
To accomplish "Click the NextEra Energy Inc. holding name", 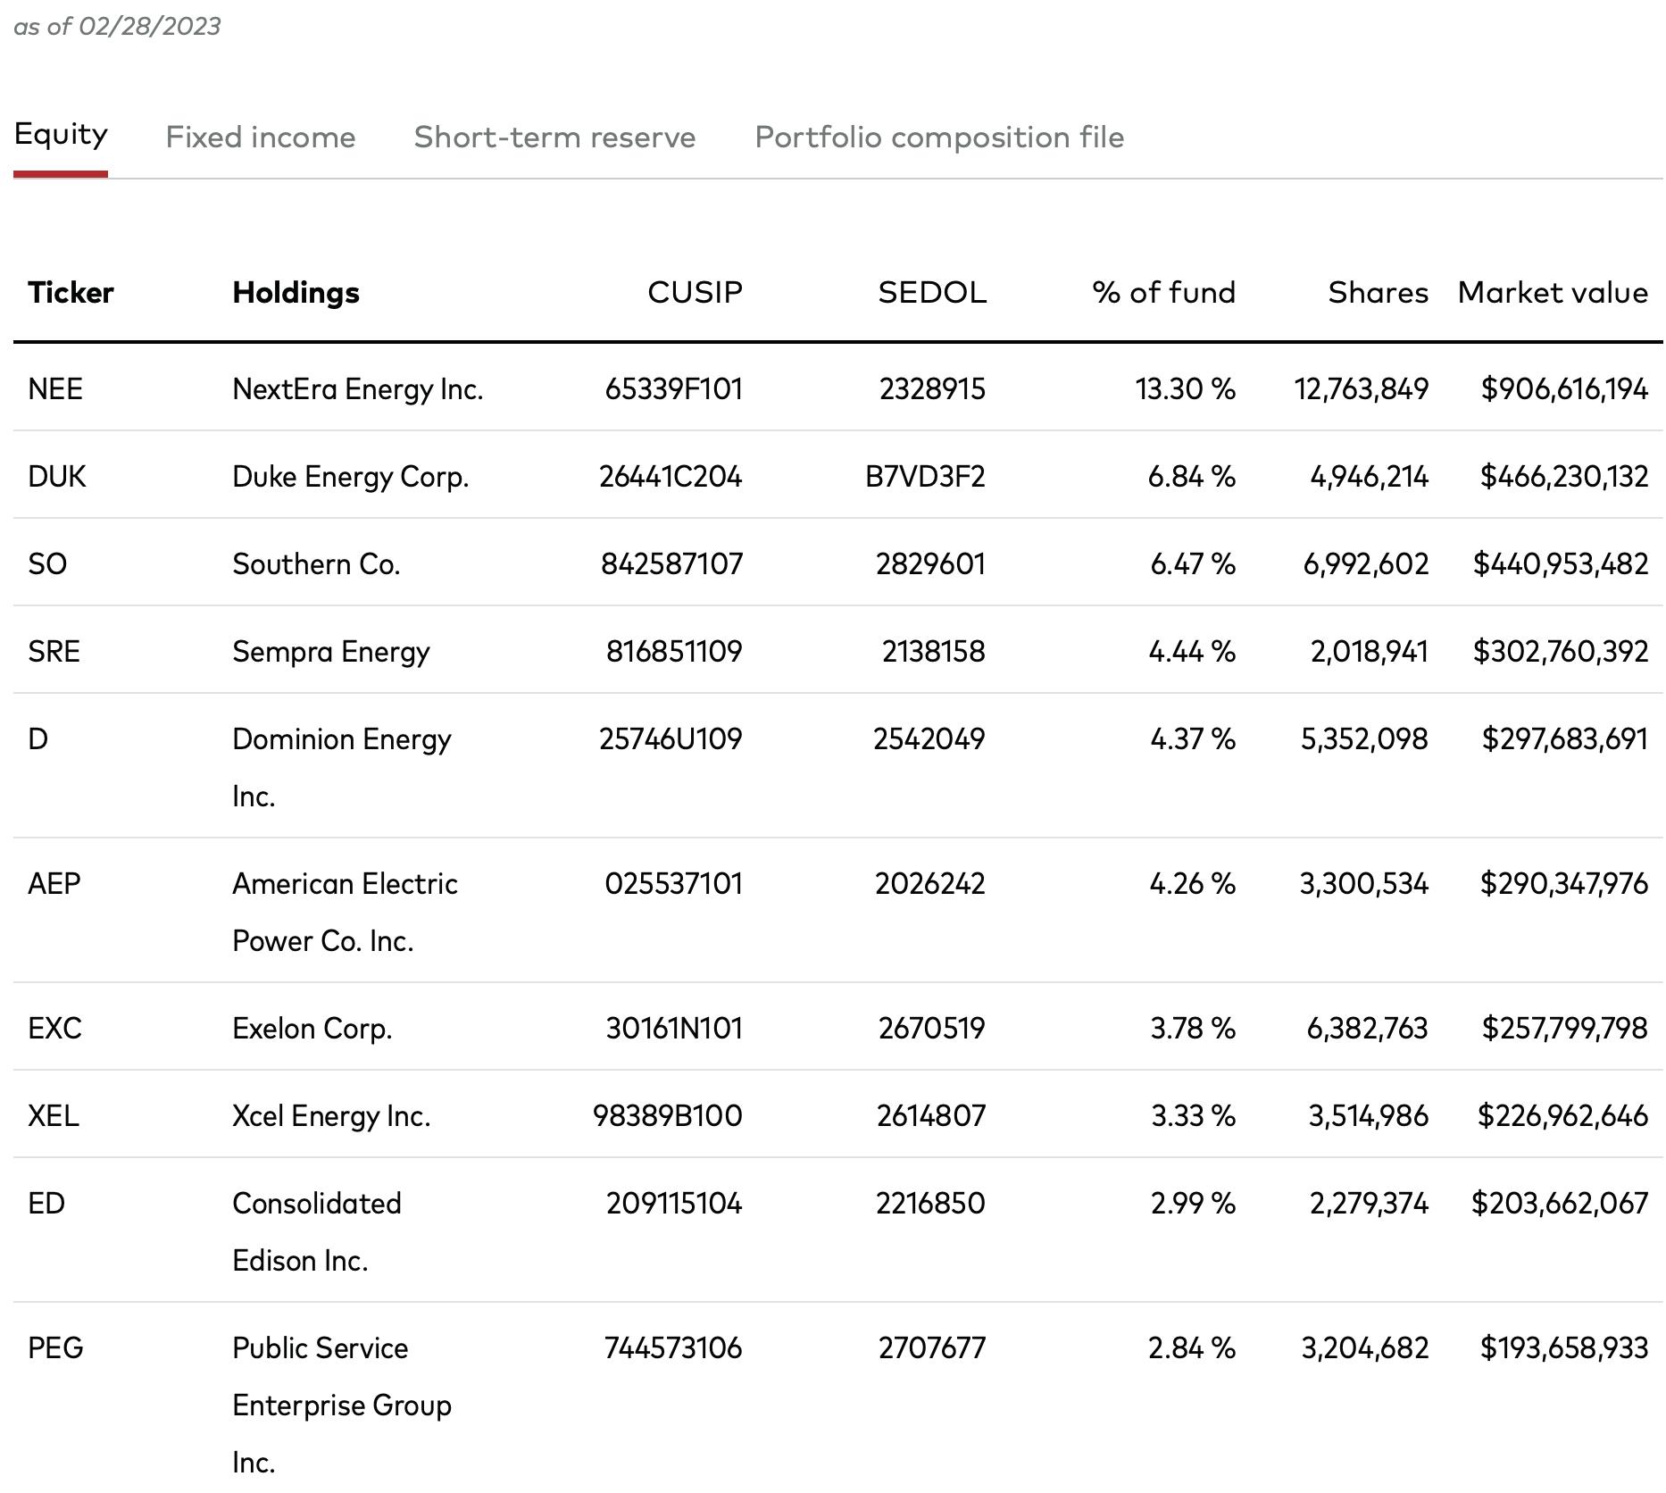I will point(357,389).
